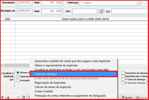Viewport: 149px width, 100px height.
Task: Click the Excluir button
Action: 127,97
